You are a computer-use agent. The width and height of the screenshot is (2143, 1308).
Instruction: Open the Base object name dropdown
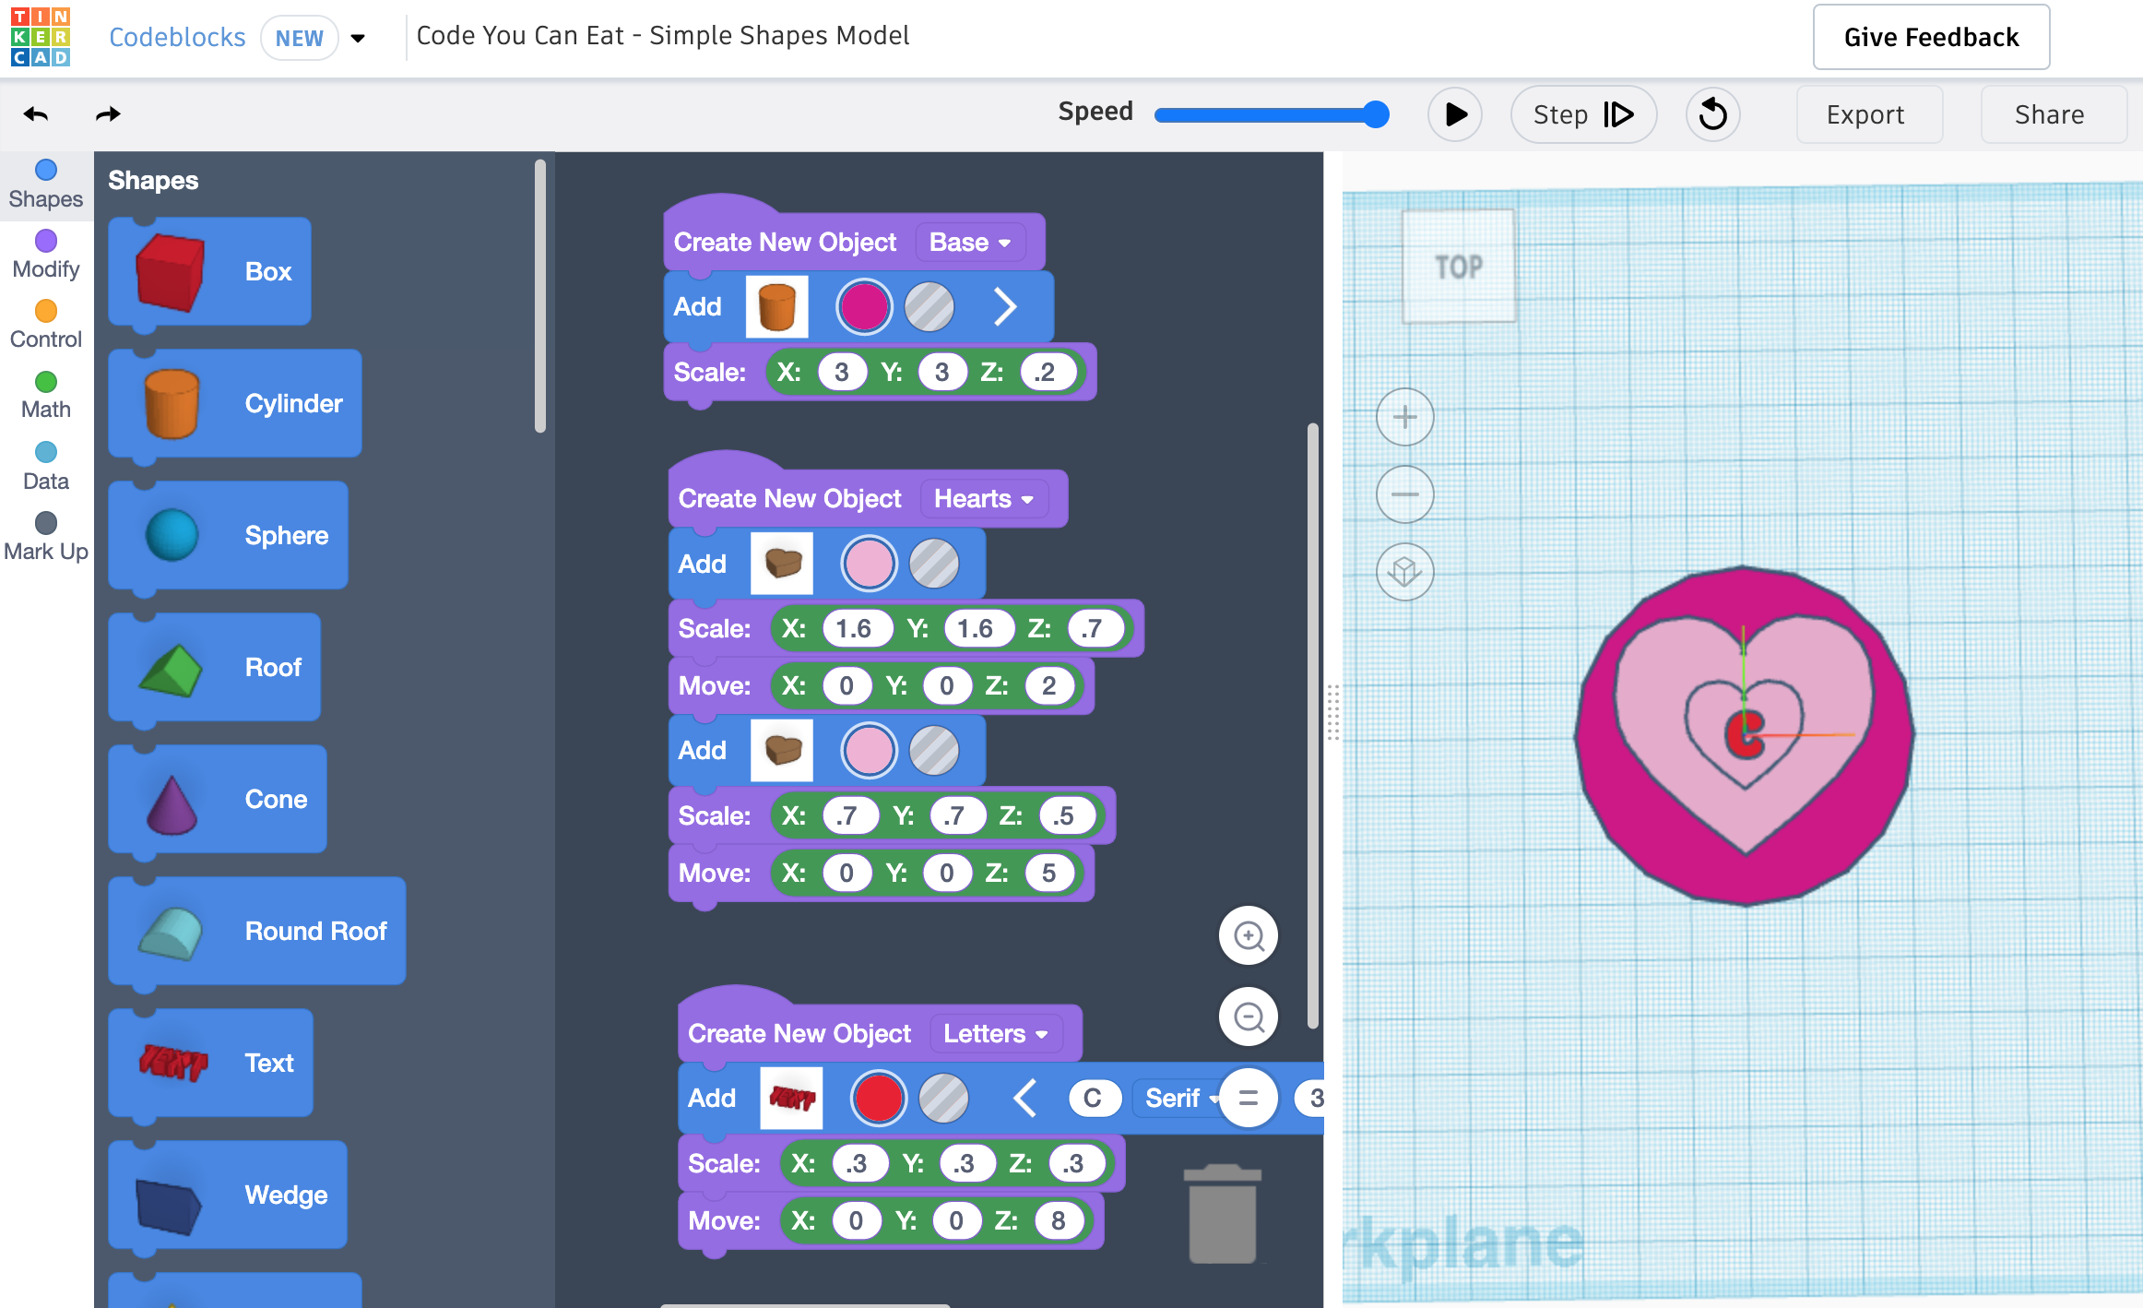(x=970, y=243)
